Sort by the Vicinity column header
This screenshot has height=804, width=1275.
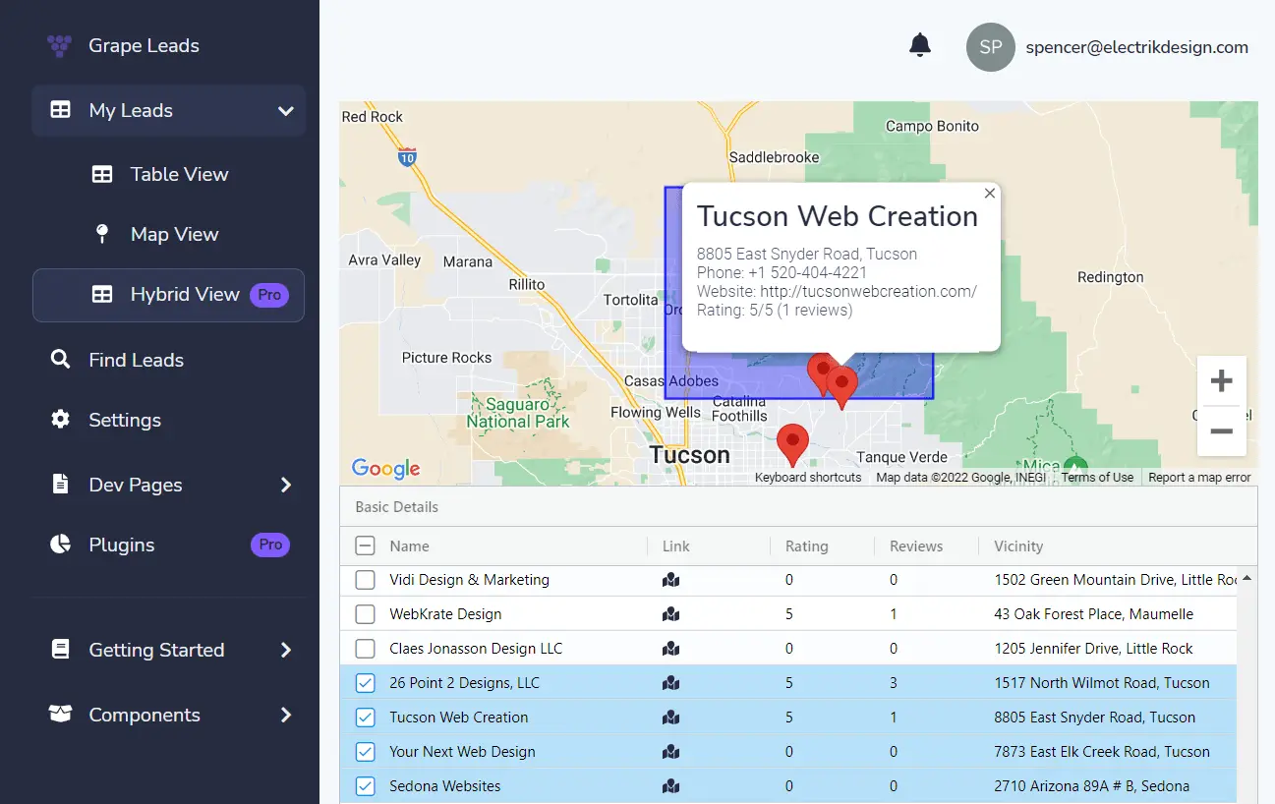(x=1017, y=546)
